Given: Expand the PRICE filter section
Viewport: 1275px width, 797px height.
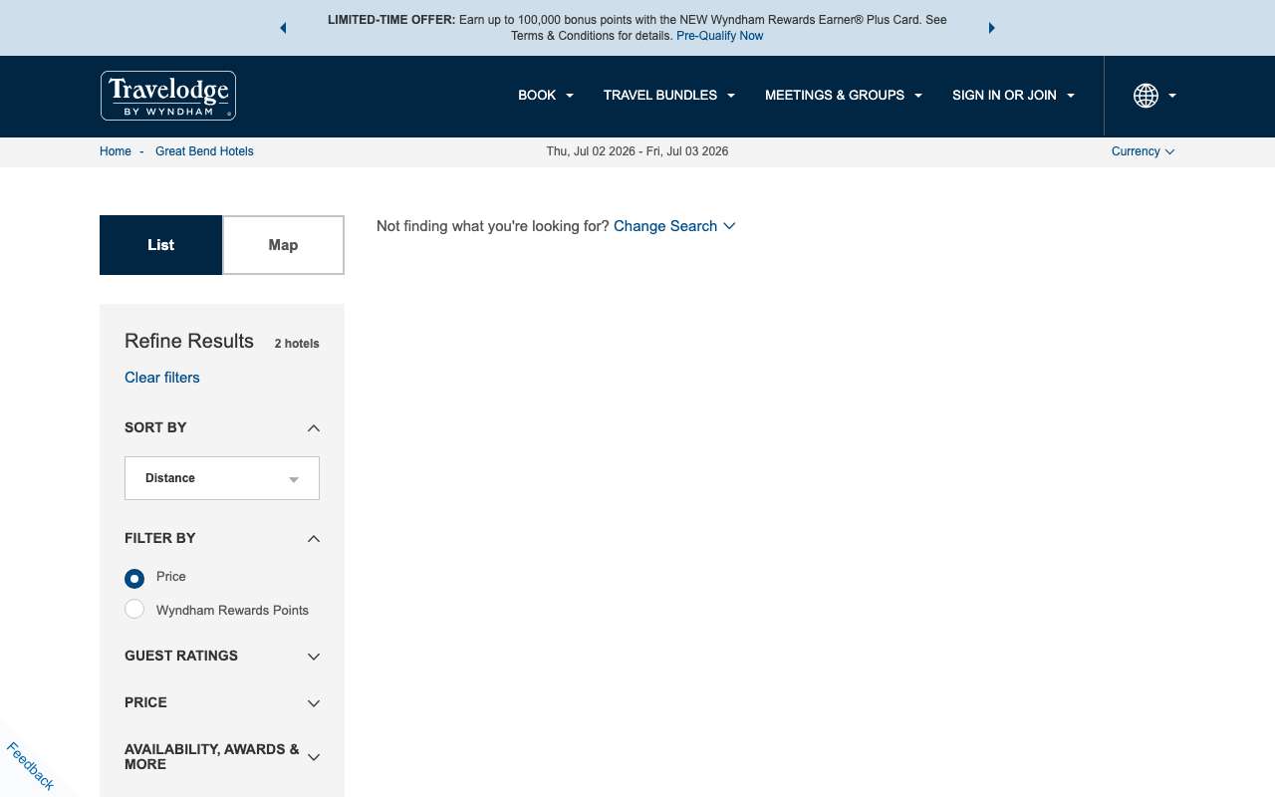Looking at the screenshot, I should [222, 702].
